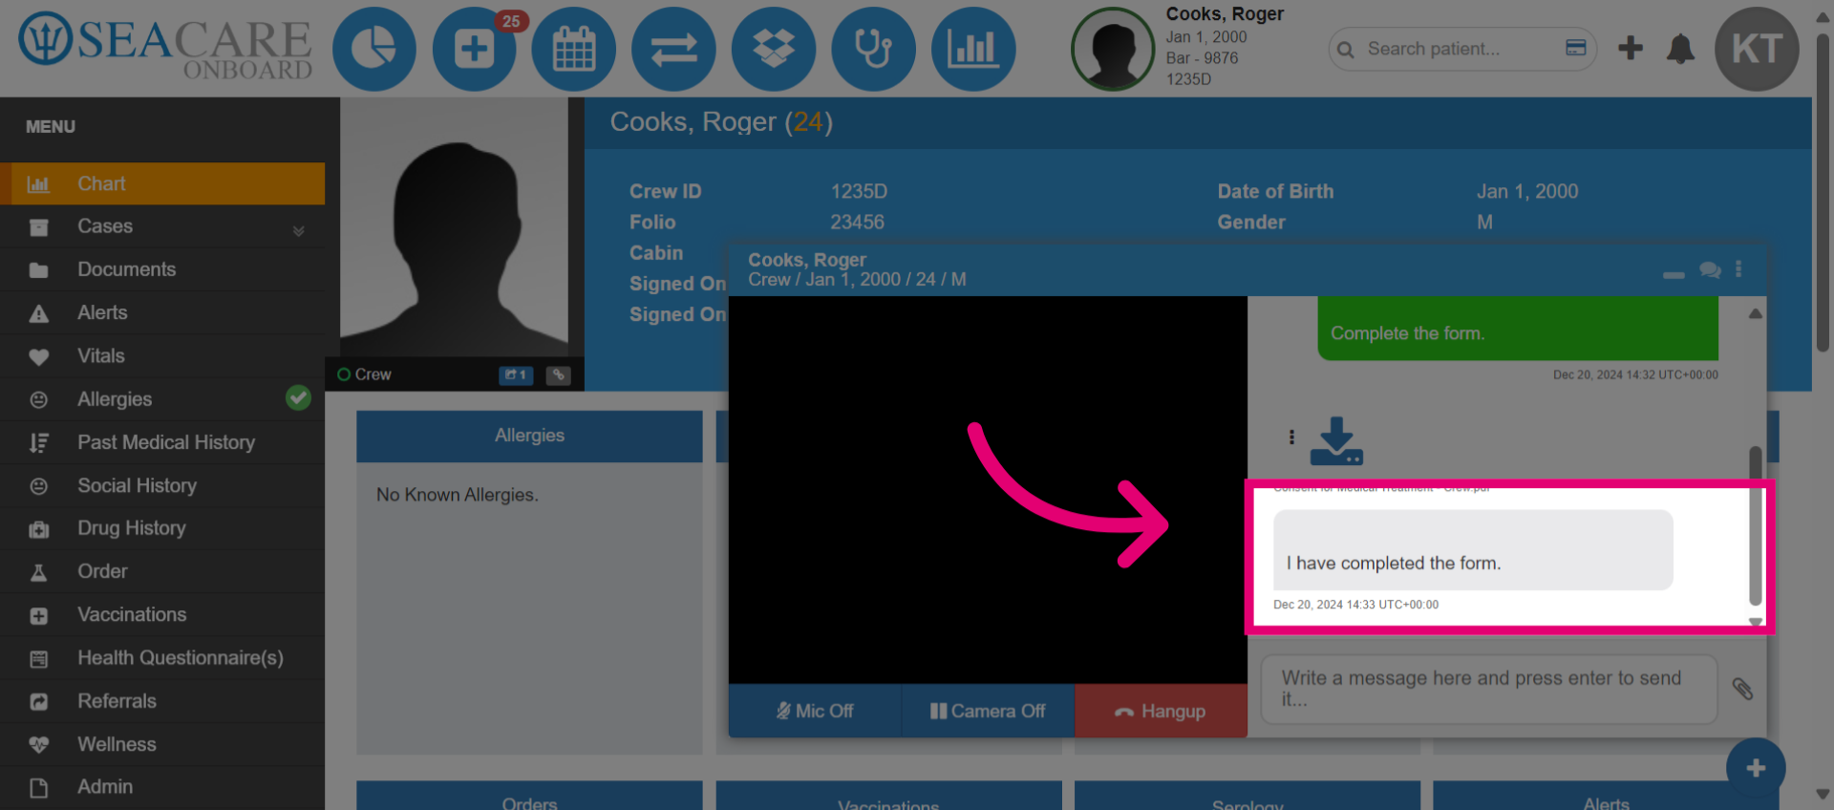Screen dimensions: 1834x810
Task: Click the large patient photo
Action: point(455,227)
